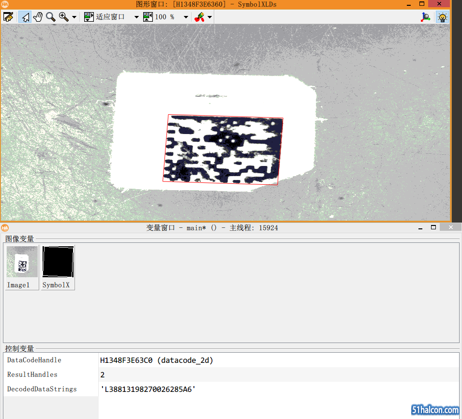The width and height of the screenshot is (462, 419).
Task: Maximize the 图形窗口 graphics window
Action: [x=422, y=4]
